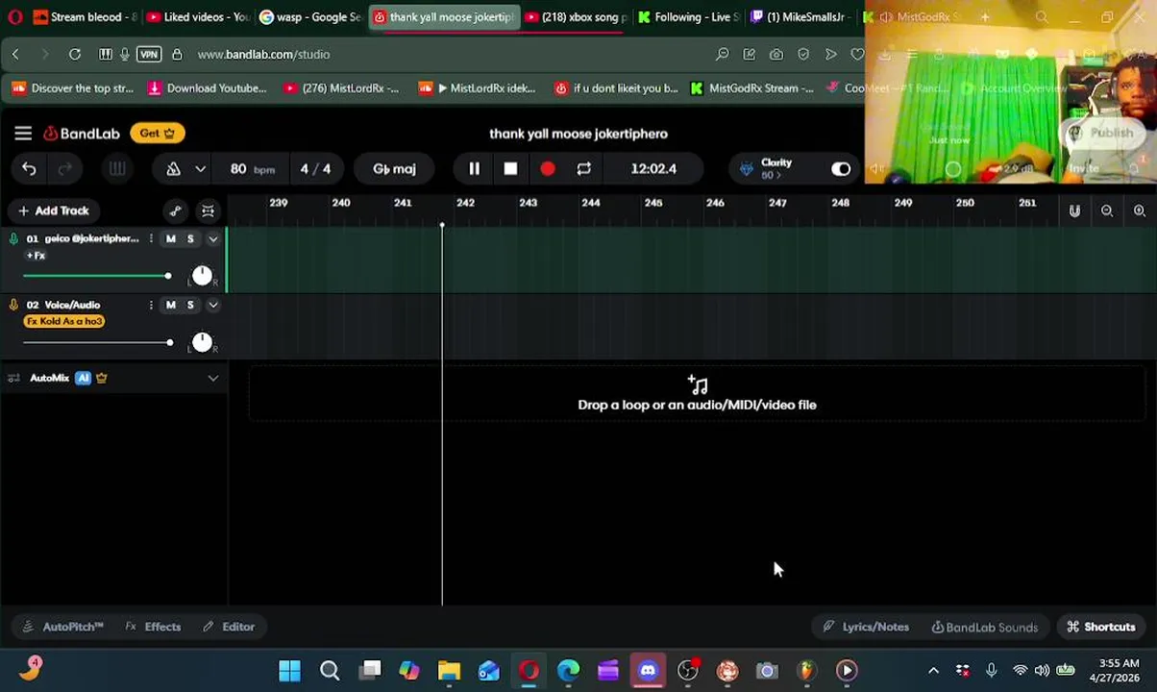This screenshot has height=692, width=1157.
Task: Click Add Track
Action: [x=53, y=210]
